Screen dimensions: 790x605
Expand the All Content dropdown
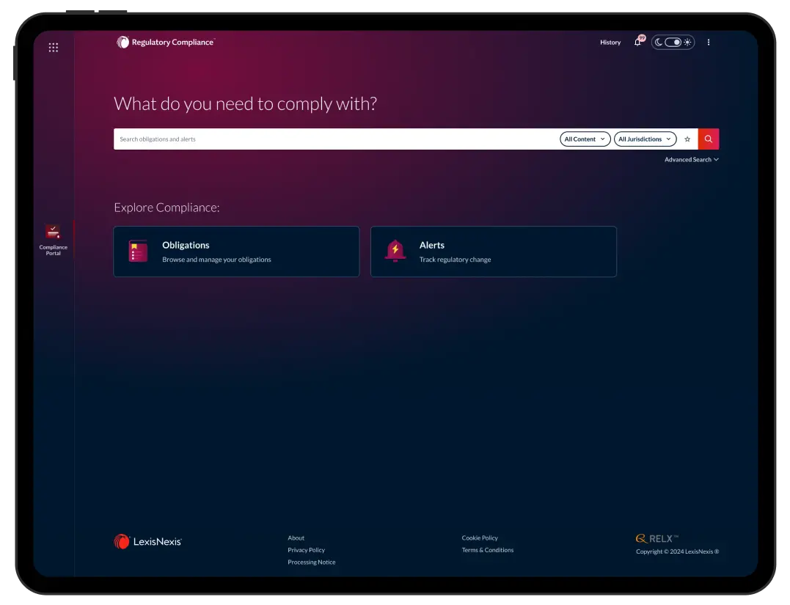point(585,139)
